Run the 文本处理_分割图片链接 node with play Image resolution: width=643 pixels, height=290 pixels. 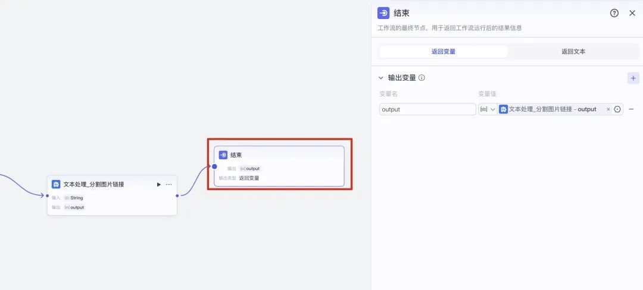tap(159, 184)
